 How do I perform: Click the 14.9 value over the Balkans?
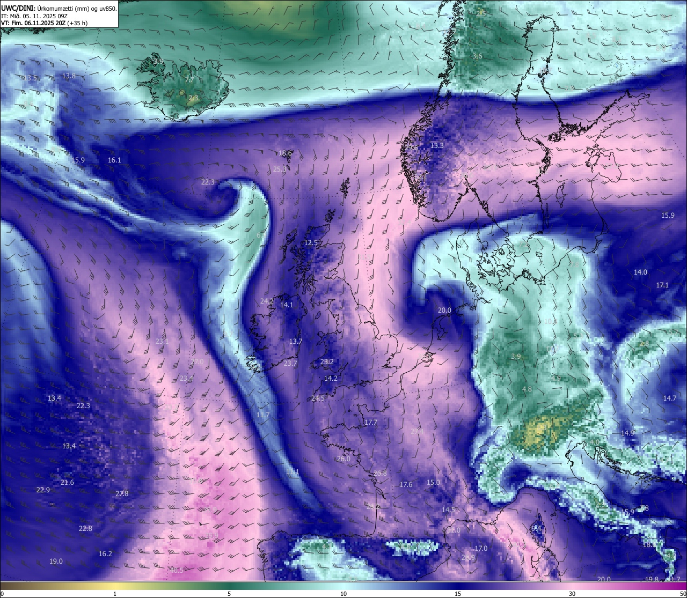[x=628, y=433]
